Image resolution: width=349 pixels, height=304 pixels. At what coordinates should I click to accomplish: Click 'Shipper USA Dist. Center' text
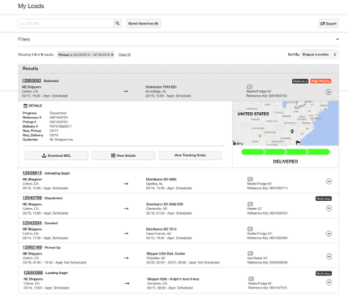(166, 254)
